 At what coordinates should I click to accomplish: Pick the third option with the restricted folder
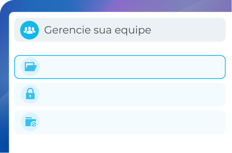[129, 122]
